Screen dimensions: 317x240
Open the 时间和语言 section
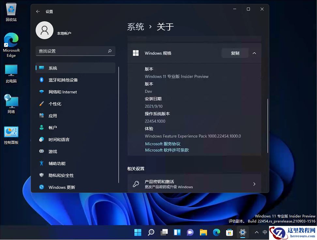[59, 139]
